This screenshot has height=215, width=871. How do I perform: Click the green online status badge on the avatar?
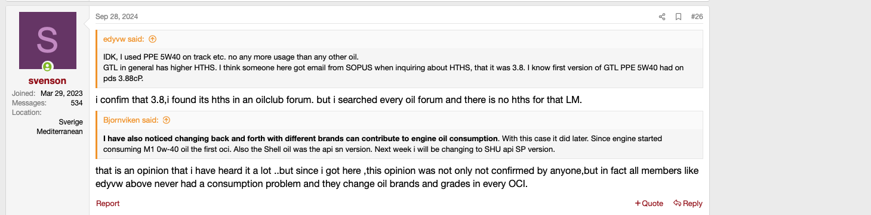click(47, 67)
